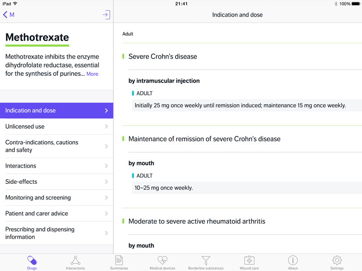Open the Unlicensed use section
The height and width of the screenshot is (271, 362).
point(57,126)
